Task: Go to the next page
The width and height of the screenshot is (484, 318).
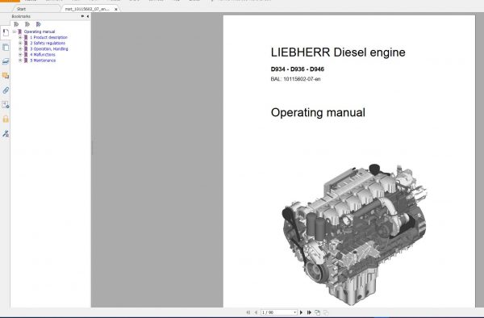Action: (x=301, y=312)
